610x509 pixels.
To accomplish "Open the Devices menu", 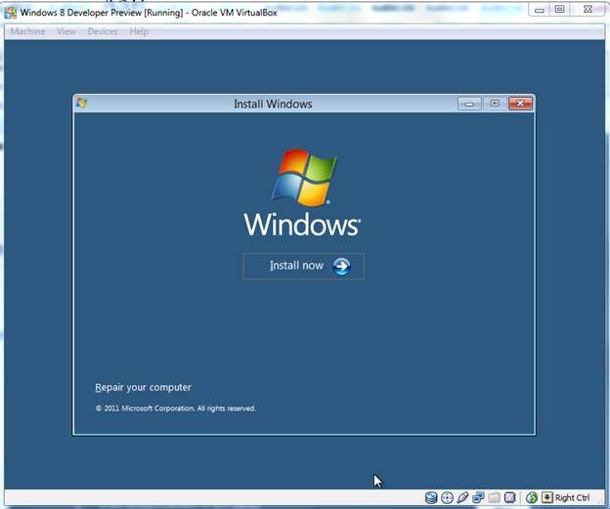I will pyautogui.click(x=103, y=31).
